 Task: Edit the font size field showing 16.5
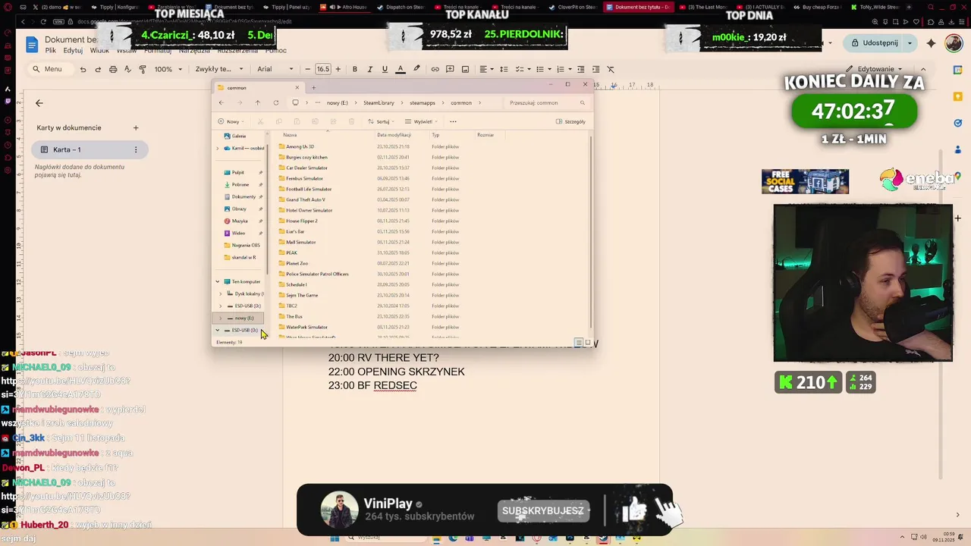coord(323,69)
